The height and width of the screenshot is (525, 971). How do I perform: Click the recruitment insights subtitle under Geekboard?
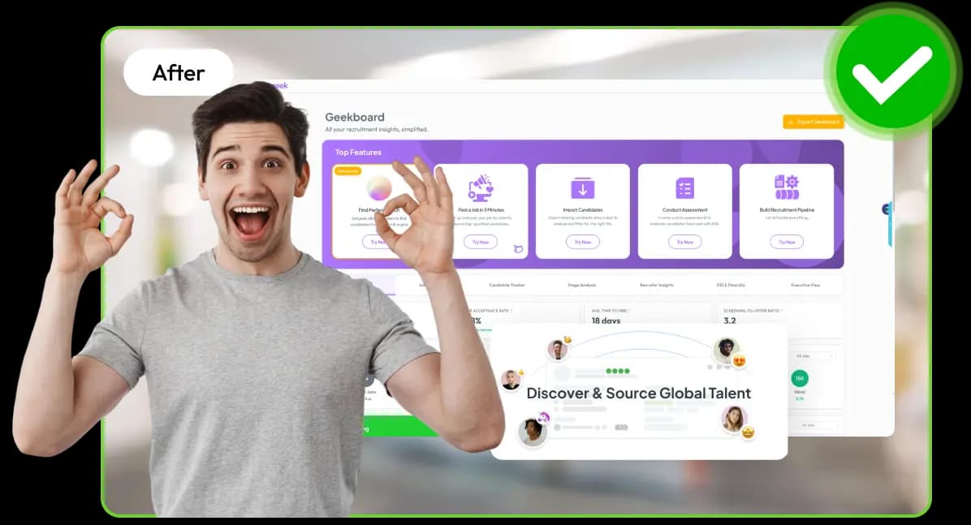tap(377, 129)
